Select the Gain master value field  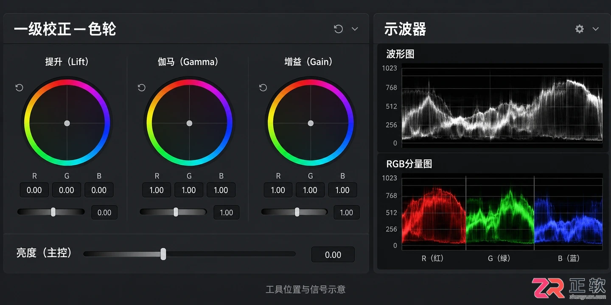[x=347, y=213]
